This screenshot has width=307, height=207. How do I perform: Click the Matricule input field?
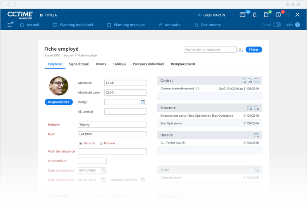[125, 83]
